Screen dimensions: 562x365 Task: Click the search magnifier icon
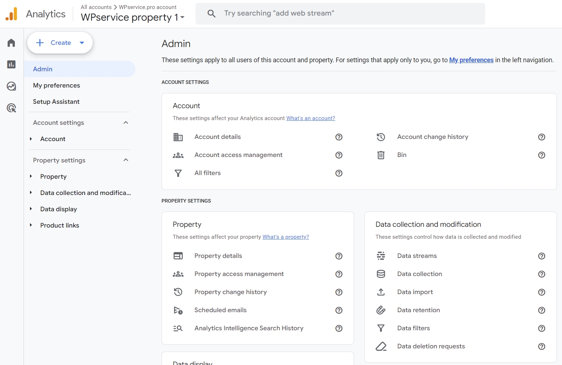211,14
